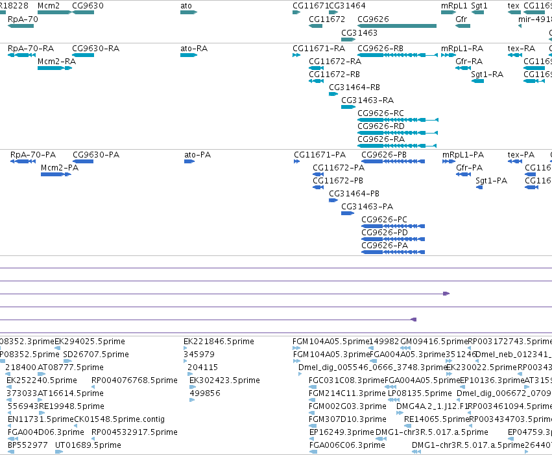This screenshot has height=455, width=552.
Task: Open transcript CG11671-RA label
Action: 319,48
